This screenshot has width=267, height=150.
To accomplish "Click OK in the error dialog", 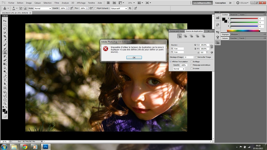I will (134, 58).
